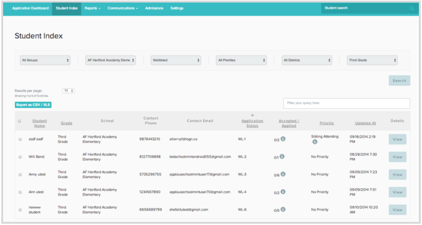
Task: Go to Application Dashboard
Action: (31, 8)
